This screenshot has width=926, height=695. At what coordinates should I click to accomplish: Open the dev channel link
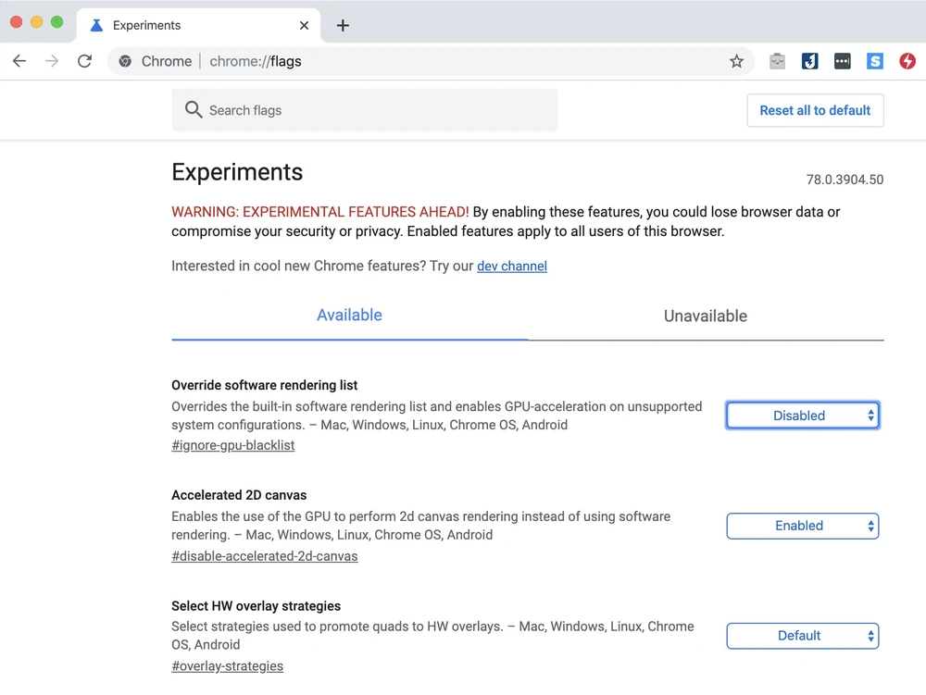pyautogui.click(x=512, y=266)
